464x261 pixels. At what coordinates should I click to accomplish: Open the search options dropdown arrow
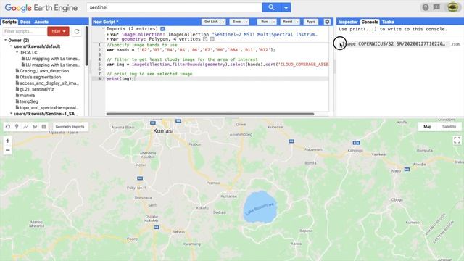[x=286, y=7]
